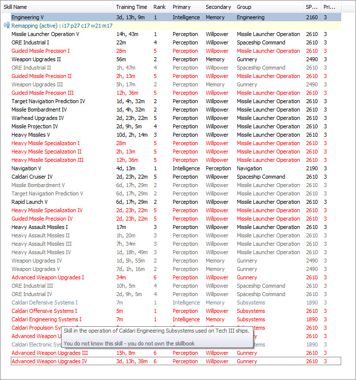The width and height of the screenshot is (356, 380).
Task: Click the 2160 SP value
Action: [312, 17]
